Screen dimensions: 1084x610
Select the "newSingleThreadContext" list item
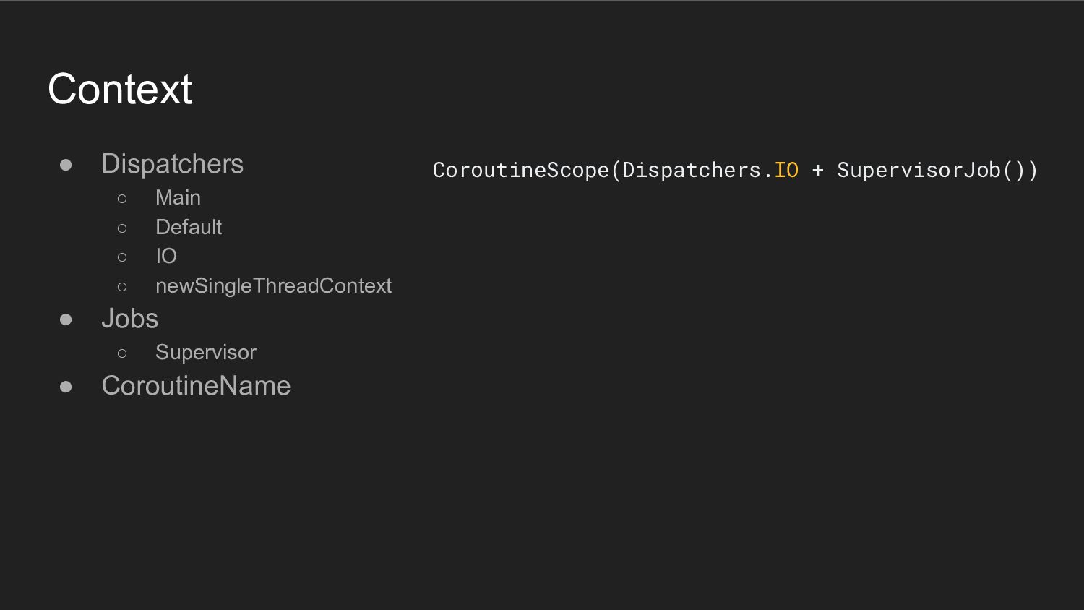click(x=273, y=286)
